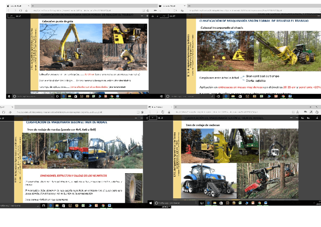Go back in the 'Tren de rodaje de cadenas' browser

click(x=151, y=113)
